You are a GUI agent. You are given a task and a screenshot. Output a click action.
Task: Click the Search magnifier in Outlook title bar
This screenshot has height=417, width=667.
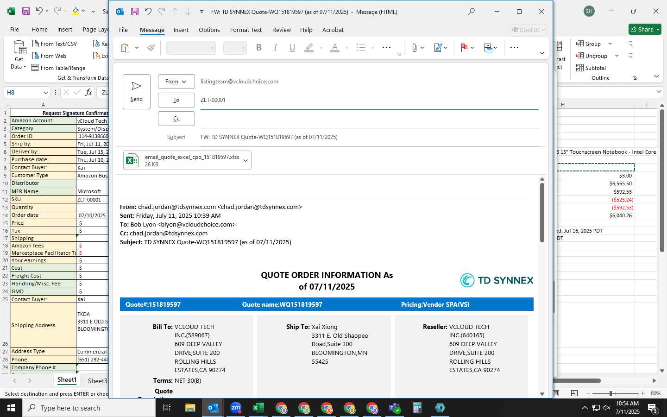click(472, 12)
